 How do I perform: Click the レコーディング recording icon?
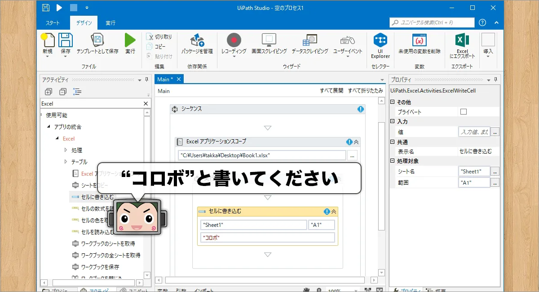click(x=234, y=40)
